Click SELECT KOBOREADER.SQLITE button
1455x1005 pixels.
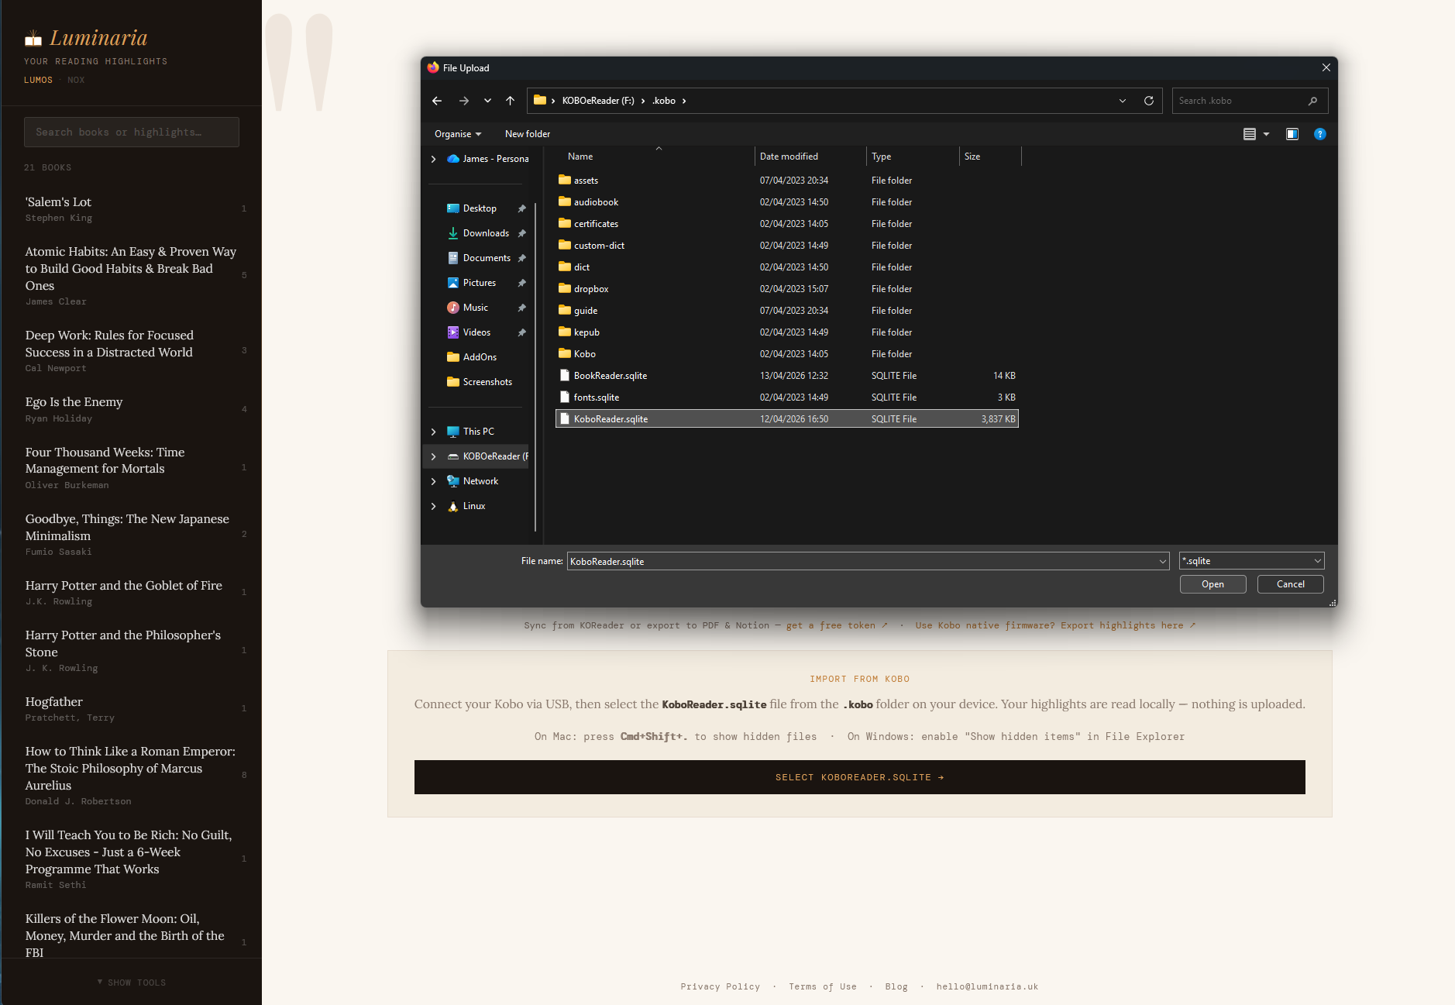point(860,777)
